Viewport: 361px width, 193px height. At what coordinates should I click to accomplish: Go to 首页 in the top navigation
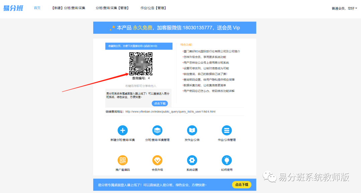pos(37,8)
